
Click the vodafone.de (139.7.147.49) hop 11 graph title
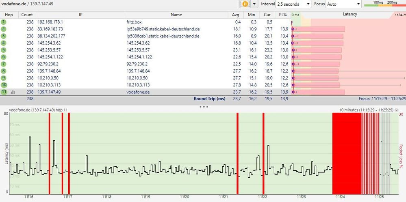(38, 110)
